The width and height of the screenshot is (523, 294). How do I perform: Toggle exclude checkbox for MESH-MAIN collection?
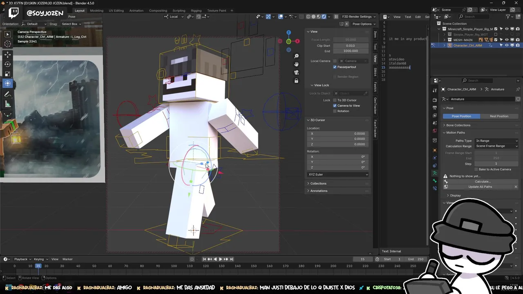point(496,40)
